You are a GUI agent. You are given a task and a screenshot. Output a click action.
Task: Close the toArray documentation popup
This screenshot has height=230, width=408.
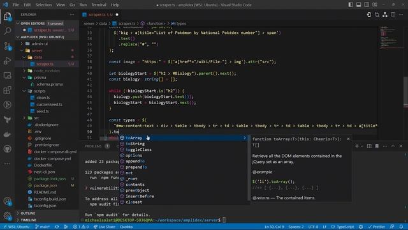coord(349,139)
